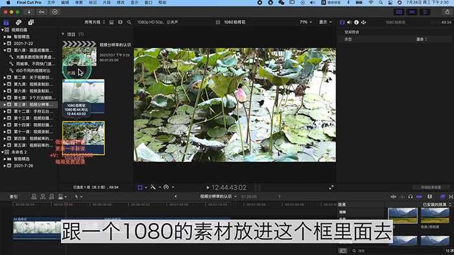Play the viewer from timecode display
Viewport: 454px width, 255px height.
pos(208,188)
